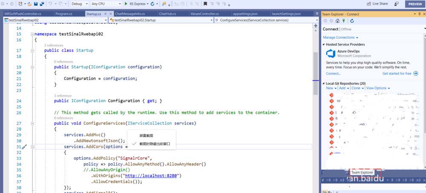Click the New Project toolbar icon

click(x=20, y=4)
